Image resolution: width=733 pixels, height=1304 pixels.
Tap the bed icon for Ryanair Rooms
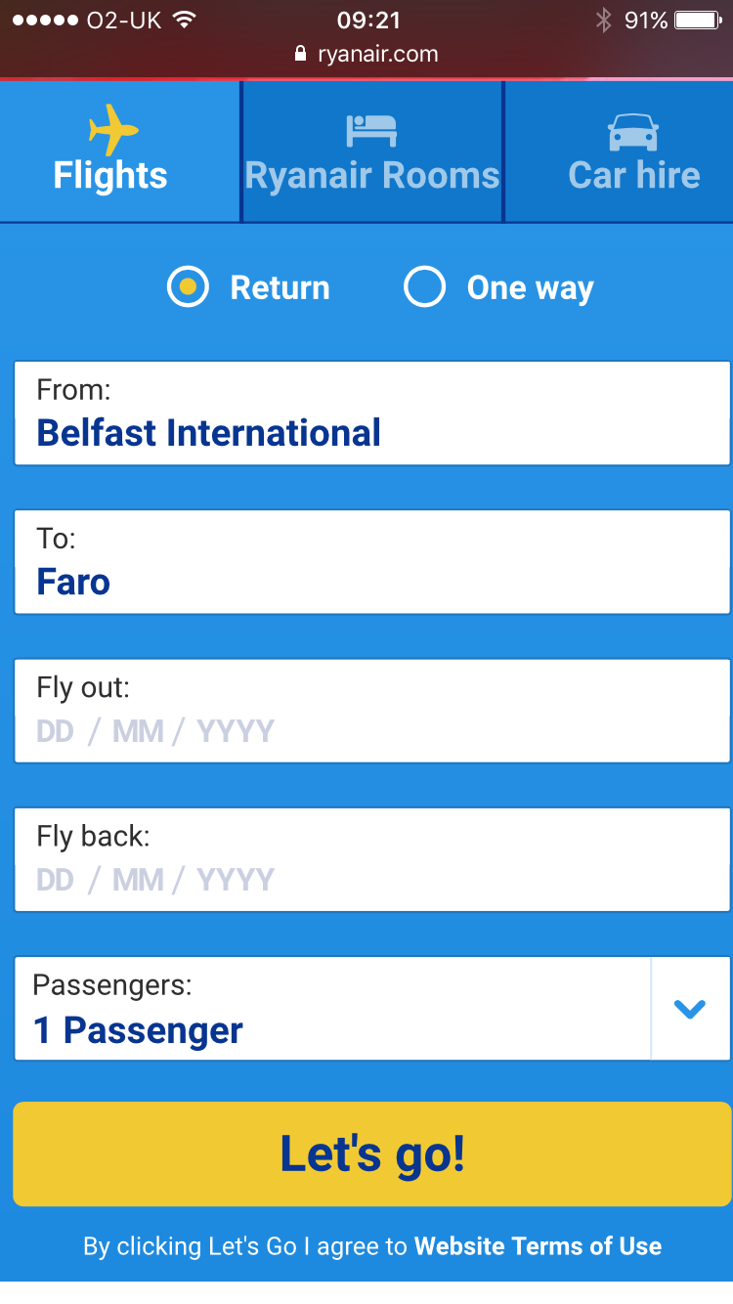pos(371,131)
